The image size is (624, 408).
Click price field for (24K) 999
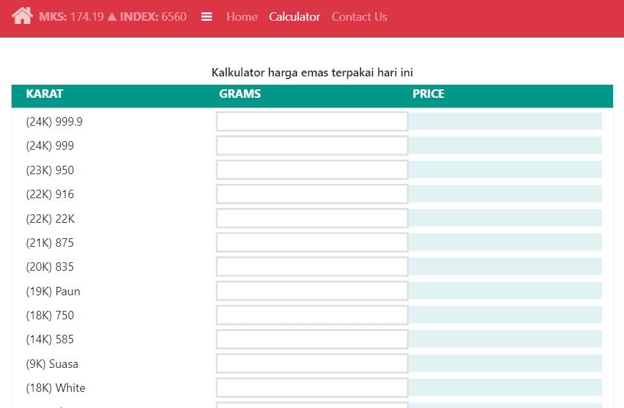[505, 146]
